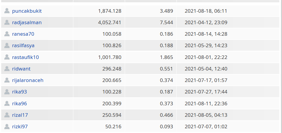Click the user icon next to ridwant
Screen dimensions: 282x133
(7, 68)
